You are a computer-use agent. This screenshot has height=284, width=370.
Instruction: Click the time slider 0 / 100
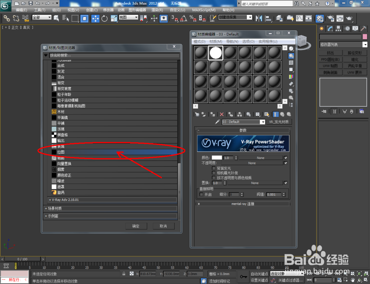point(23,259)
